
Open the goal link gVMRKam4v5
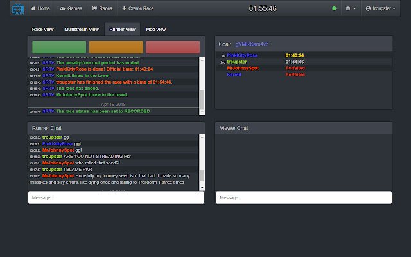pyautogui.click(x=252, y=44)
